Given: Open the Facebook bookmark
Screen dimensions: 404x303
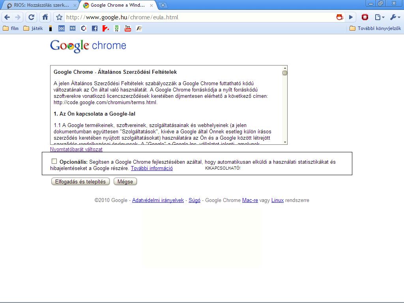Looking at the screenshot, I should pyautogui.click(x=95, y=28).
